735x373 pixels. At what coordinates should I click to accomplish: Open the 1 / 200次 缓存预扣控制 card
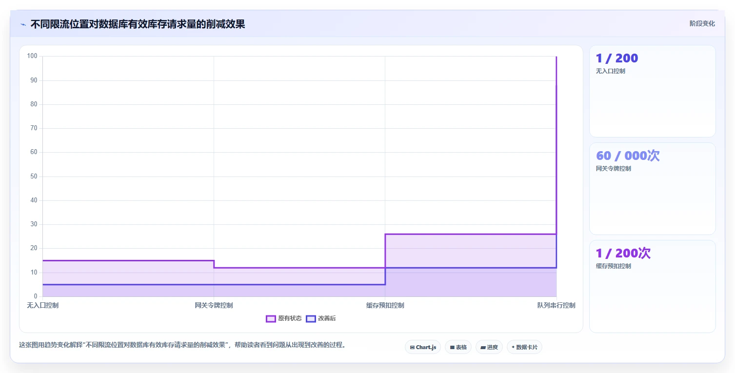(x=652, y=286)
